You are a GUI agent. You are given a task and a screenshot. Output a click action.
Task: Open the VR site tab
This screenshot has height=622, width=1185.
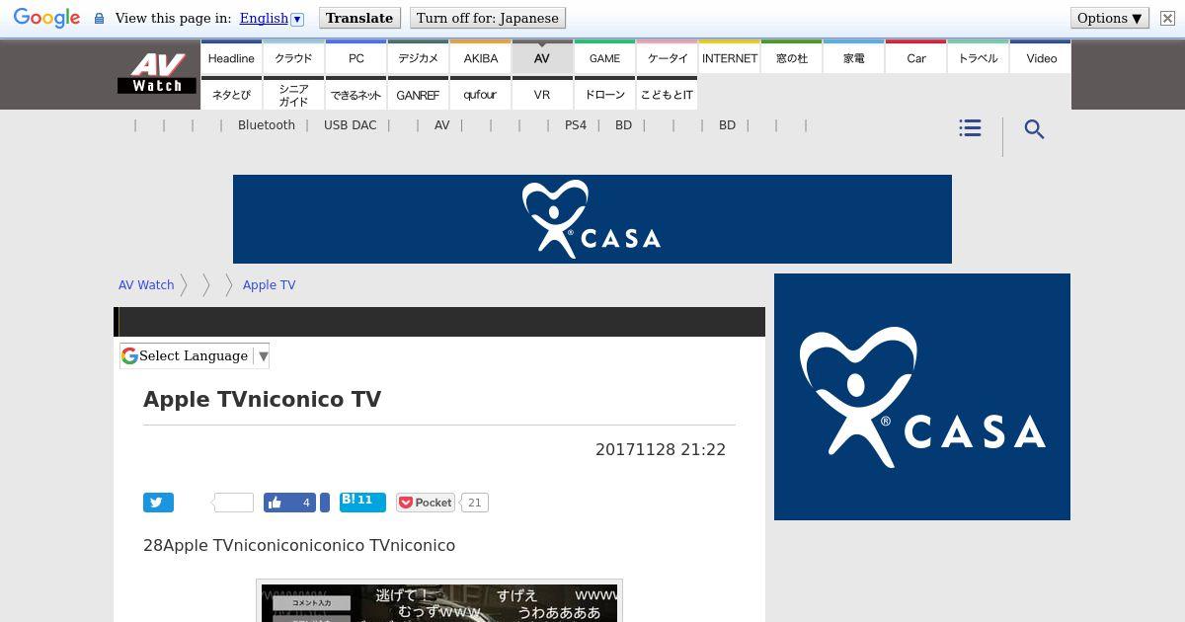(542, 94)
